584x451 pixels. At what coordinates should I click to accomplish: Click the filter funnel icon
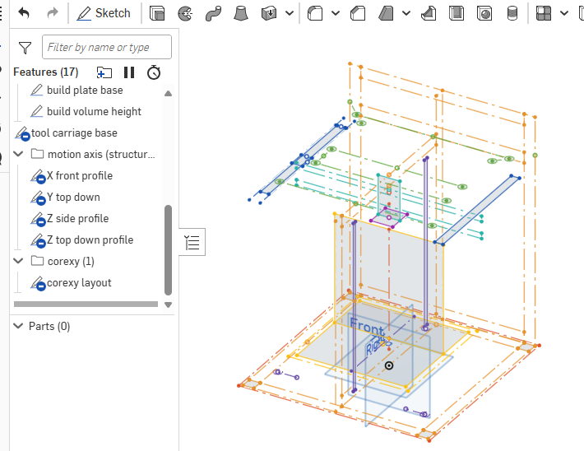[25, 48]
